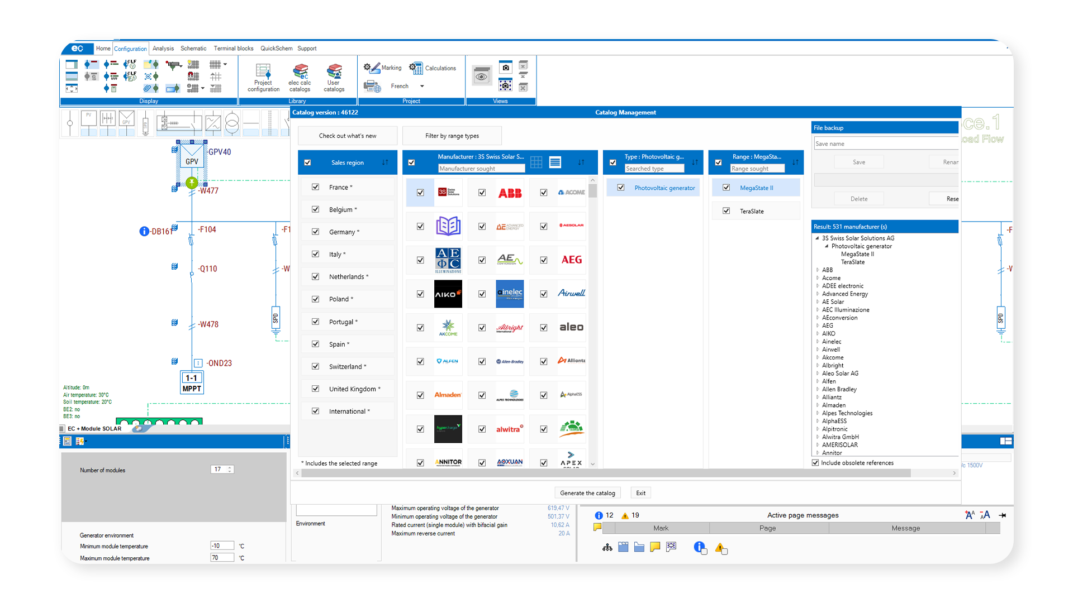
Task: Switch manufacturer display to list view
Action: coord(555,162)
